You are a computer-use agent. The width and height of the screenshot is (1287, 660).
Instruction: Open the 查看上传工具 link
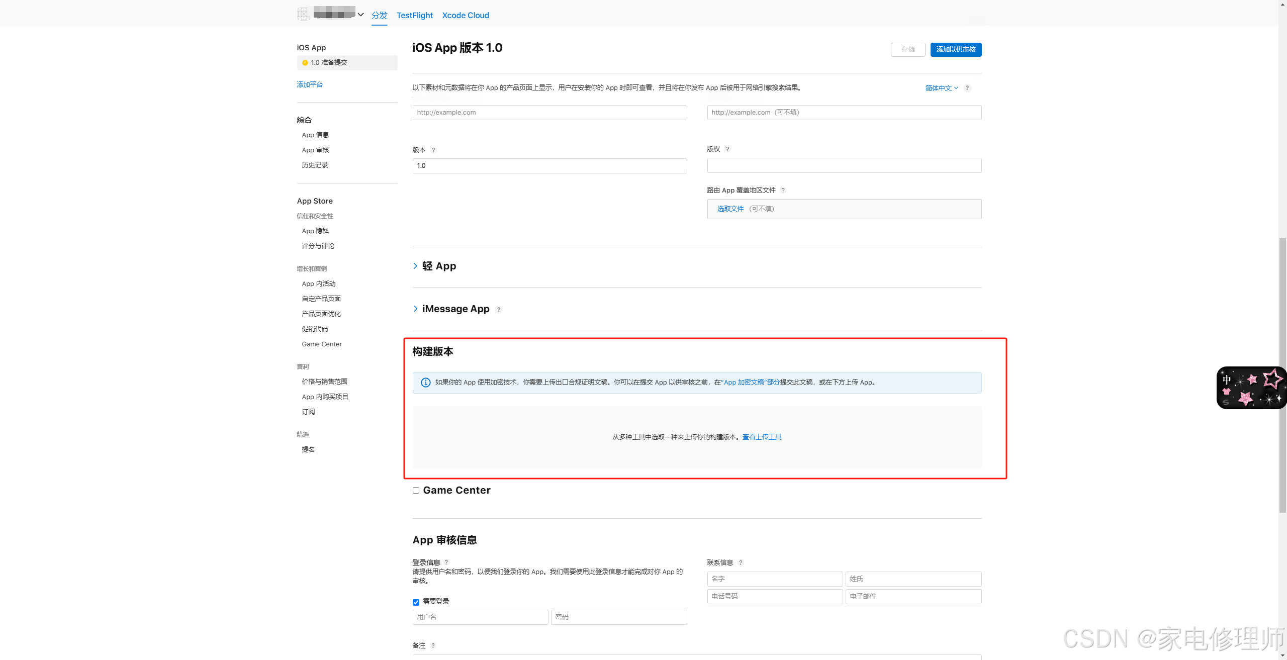tap(761, 437)
